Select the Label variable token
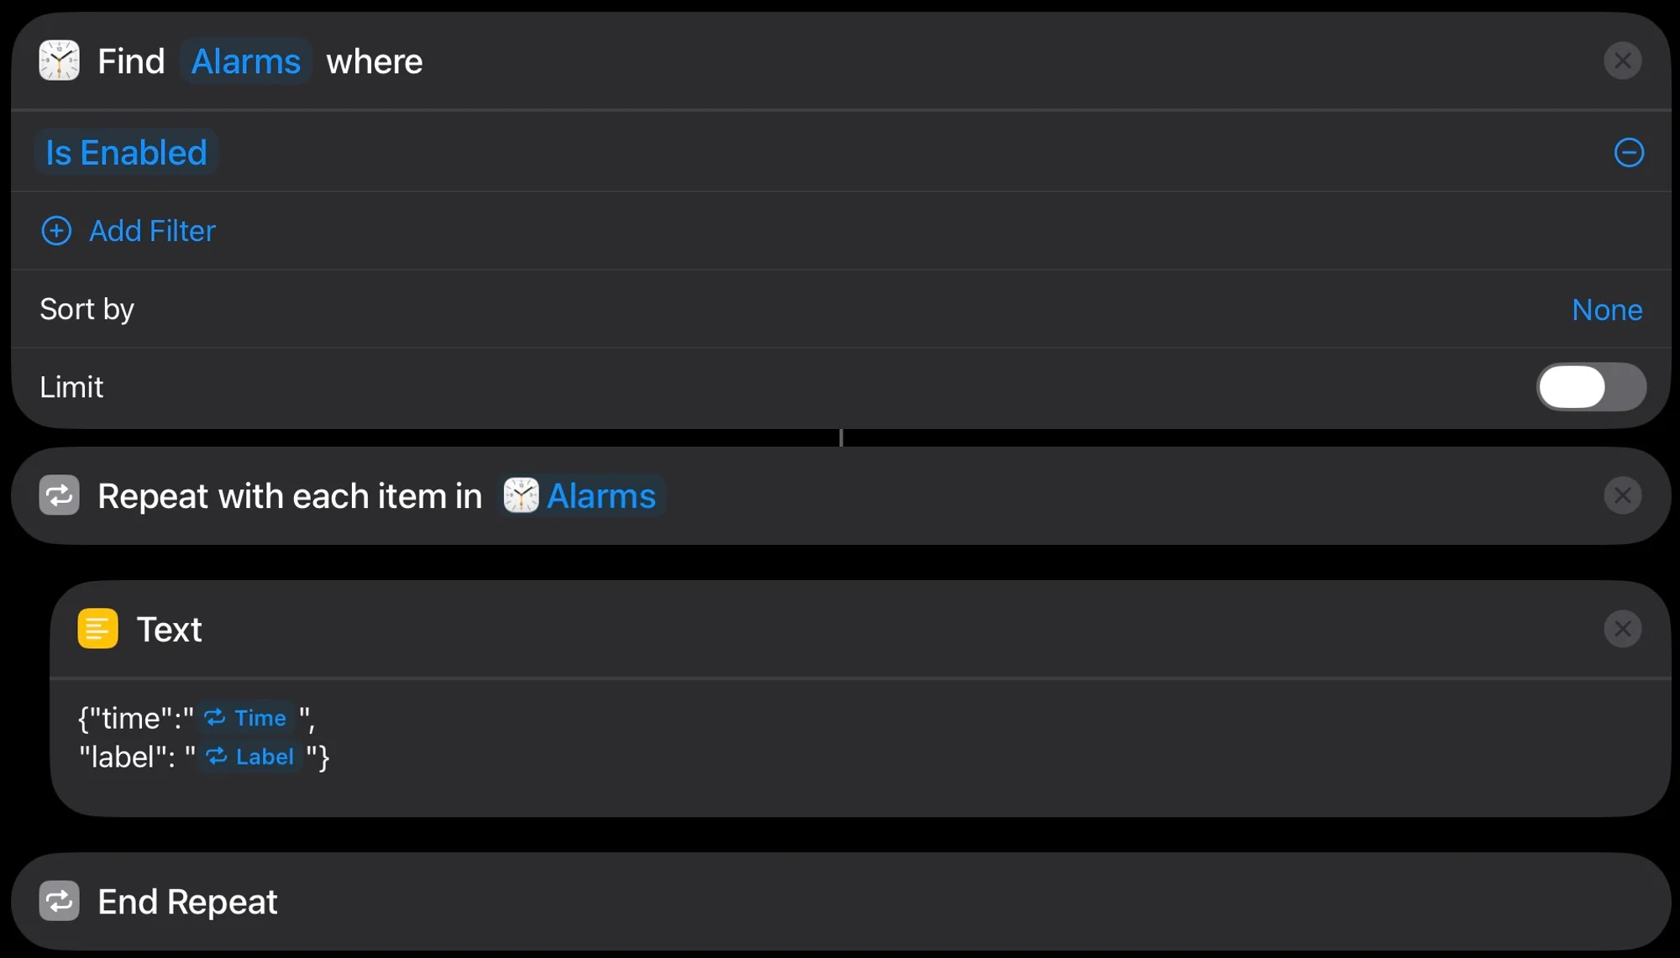This screenshot has width=1680, height=958. click(x=250, y=757)
